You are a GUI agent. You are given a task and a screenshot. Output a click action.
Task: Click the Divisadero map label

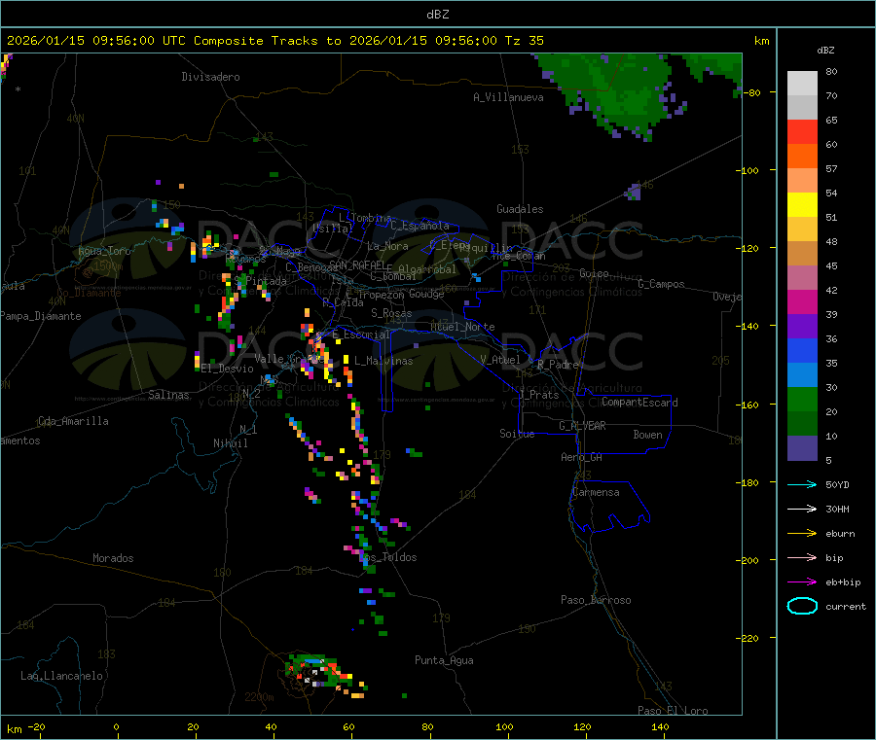tap(210, 77)
